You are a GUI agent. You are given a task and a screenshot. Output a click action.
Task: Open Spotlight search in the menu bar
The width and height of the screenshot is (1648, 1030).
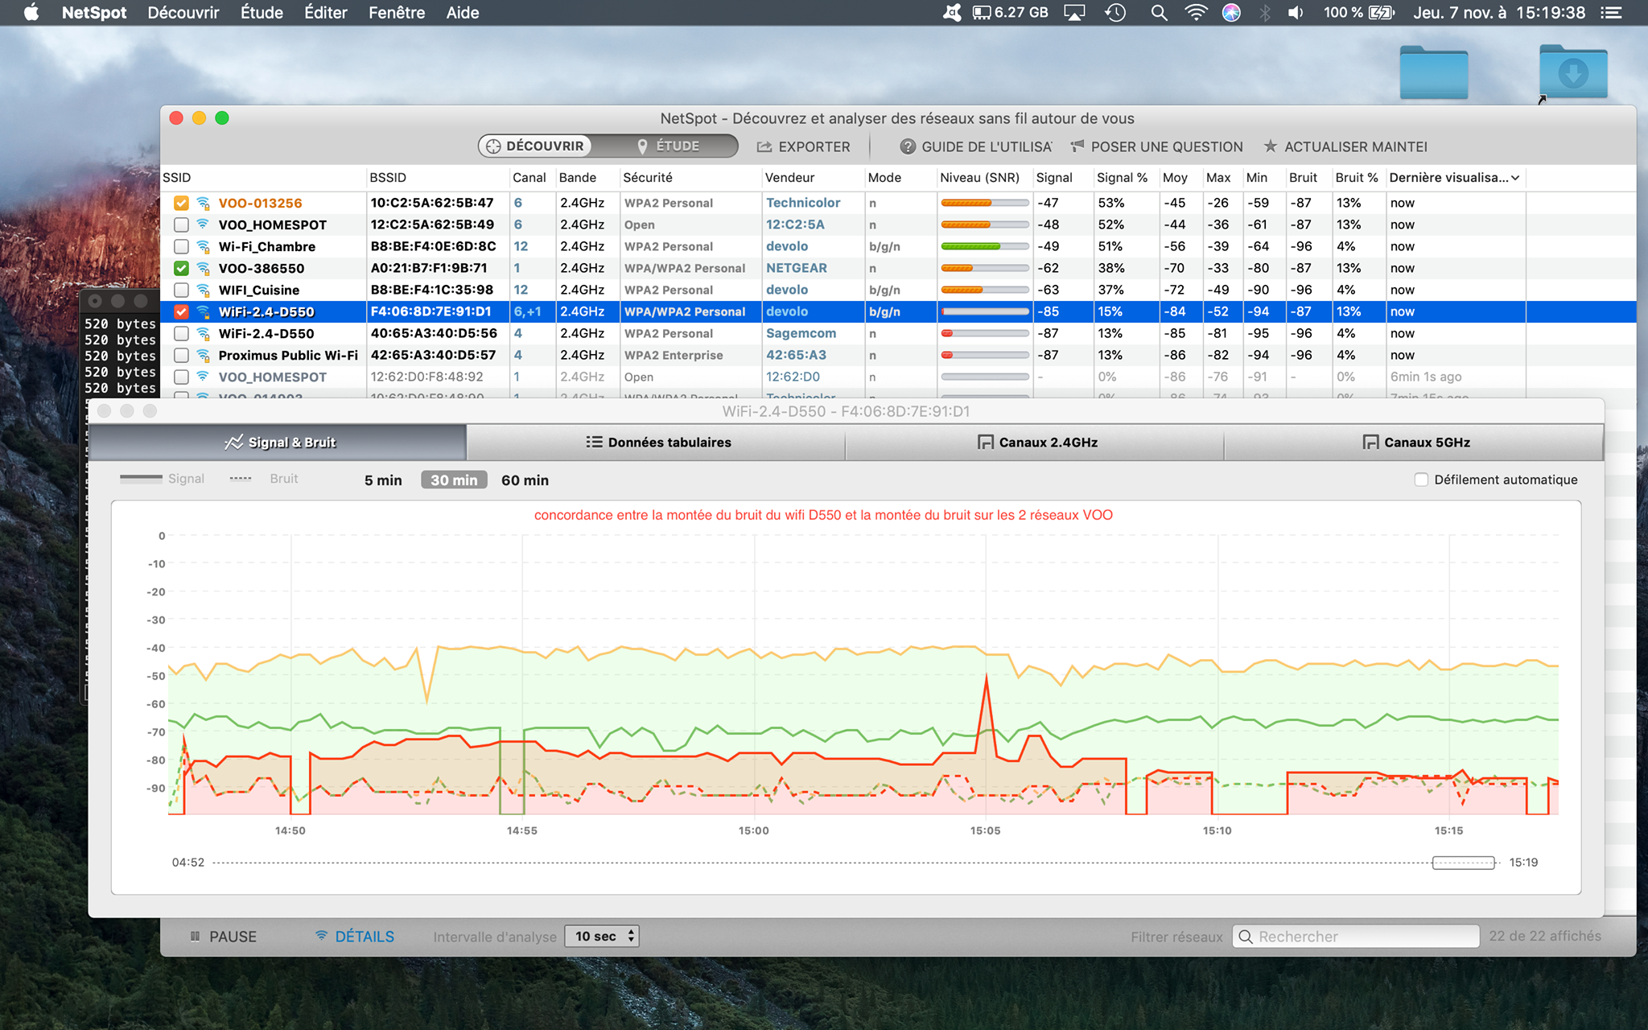(1159, 12)
